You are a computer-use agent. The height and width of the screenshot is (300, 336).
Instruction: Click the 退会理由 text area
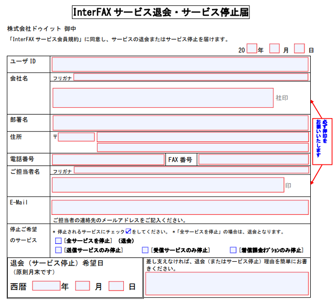[x=227, y=284]
